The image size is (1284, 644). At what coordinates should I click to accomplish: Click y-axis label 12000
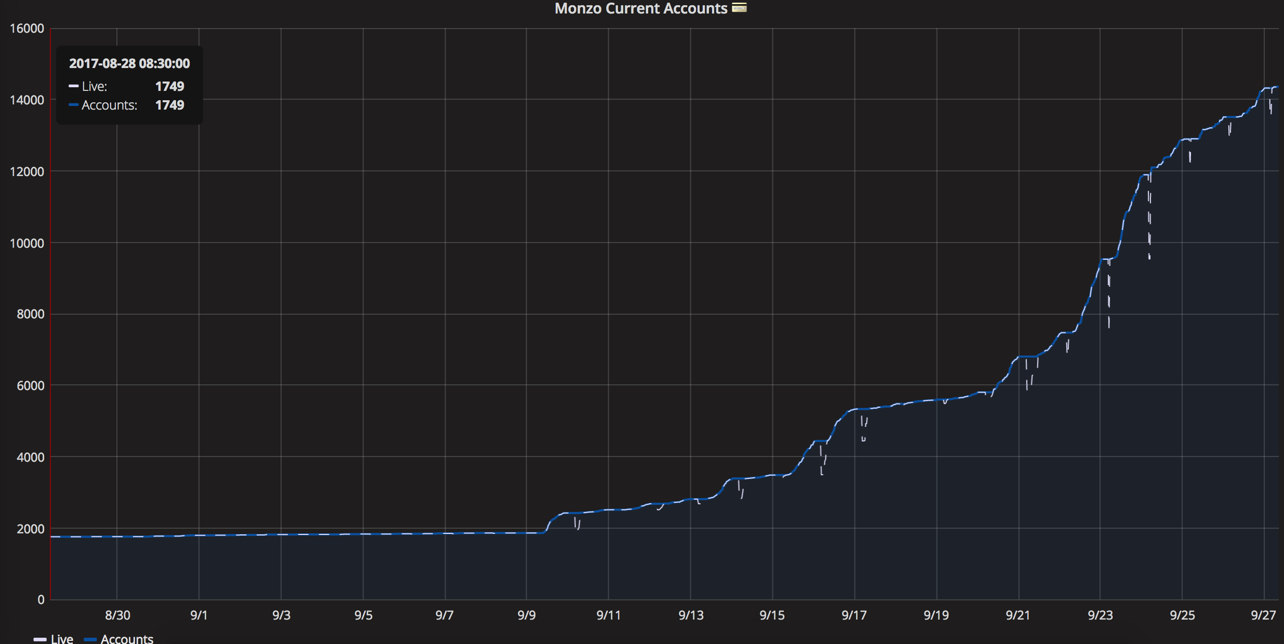pos(27,171)
